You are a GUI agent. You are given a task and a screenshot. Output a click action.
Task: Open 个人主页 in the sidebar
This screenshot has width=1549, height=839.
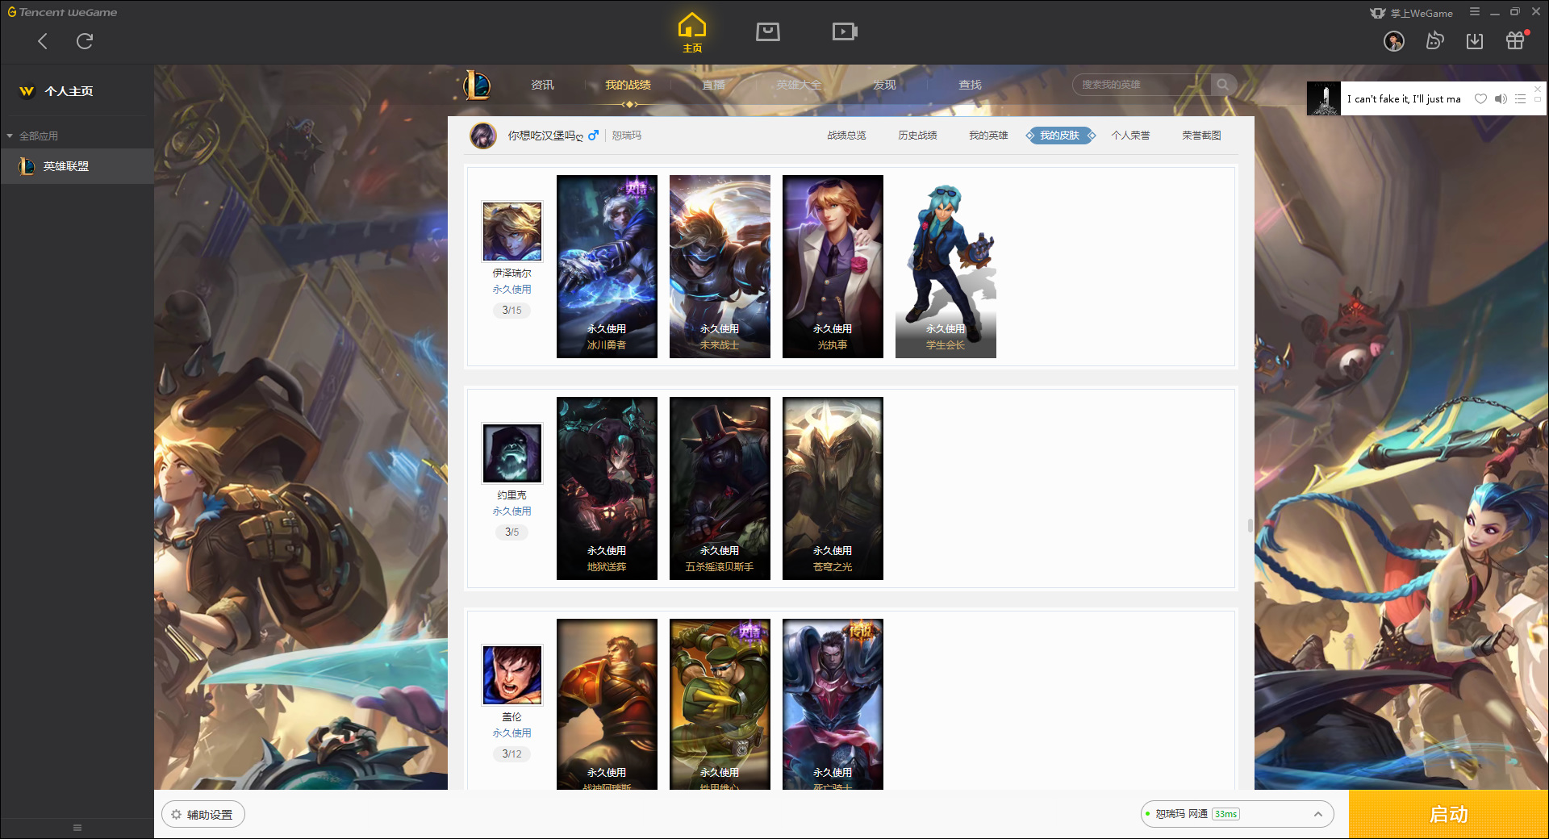[69, 91]
